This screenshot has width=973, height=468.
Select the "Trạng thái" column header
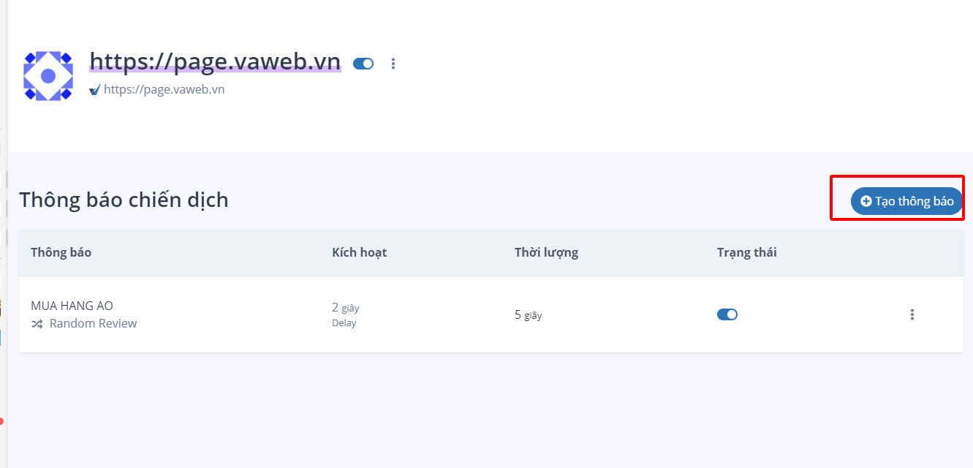[x=746, y=252]
